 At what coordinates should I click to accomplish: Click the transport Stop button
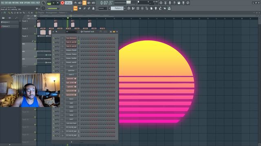click(58, 3)
